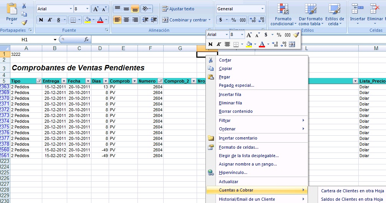Click decrease decimals icon in ribbon
This screenshot has width=386, height=203.
(261, 20)
